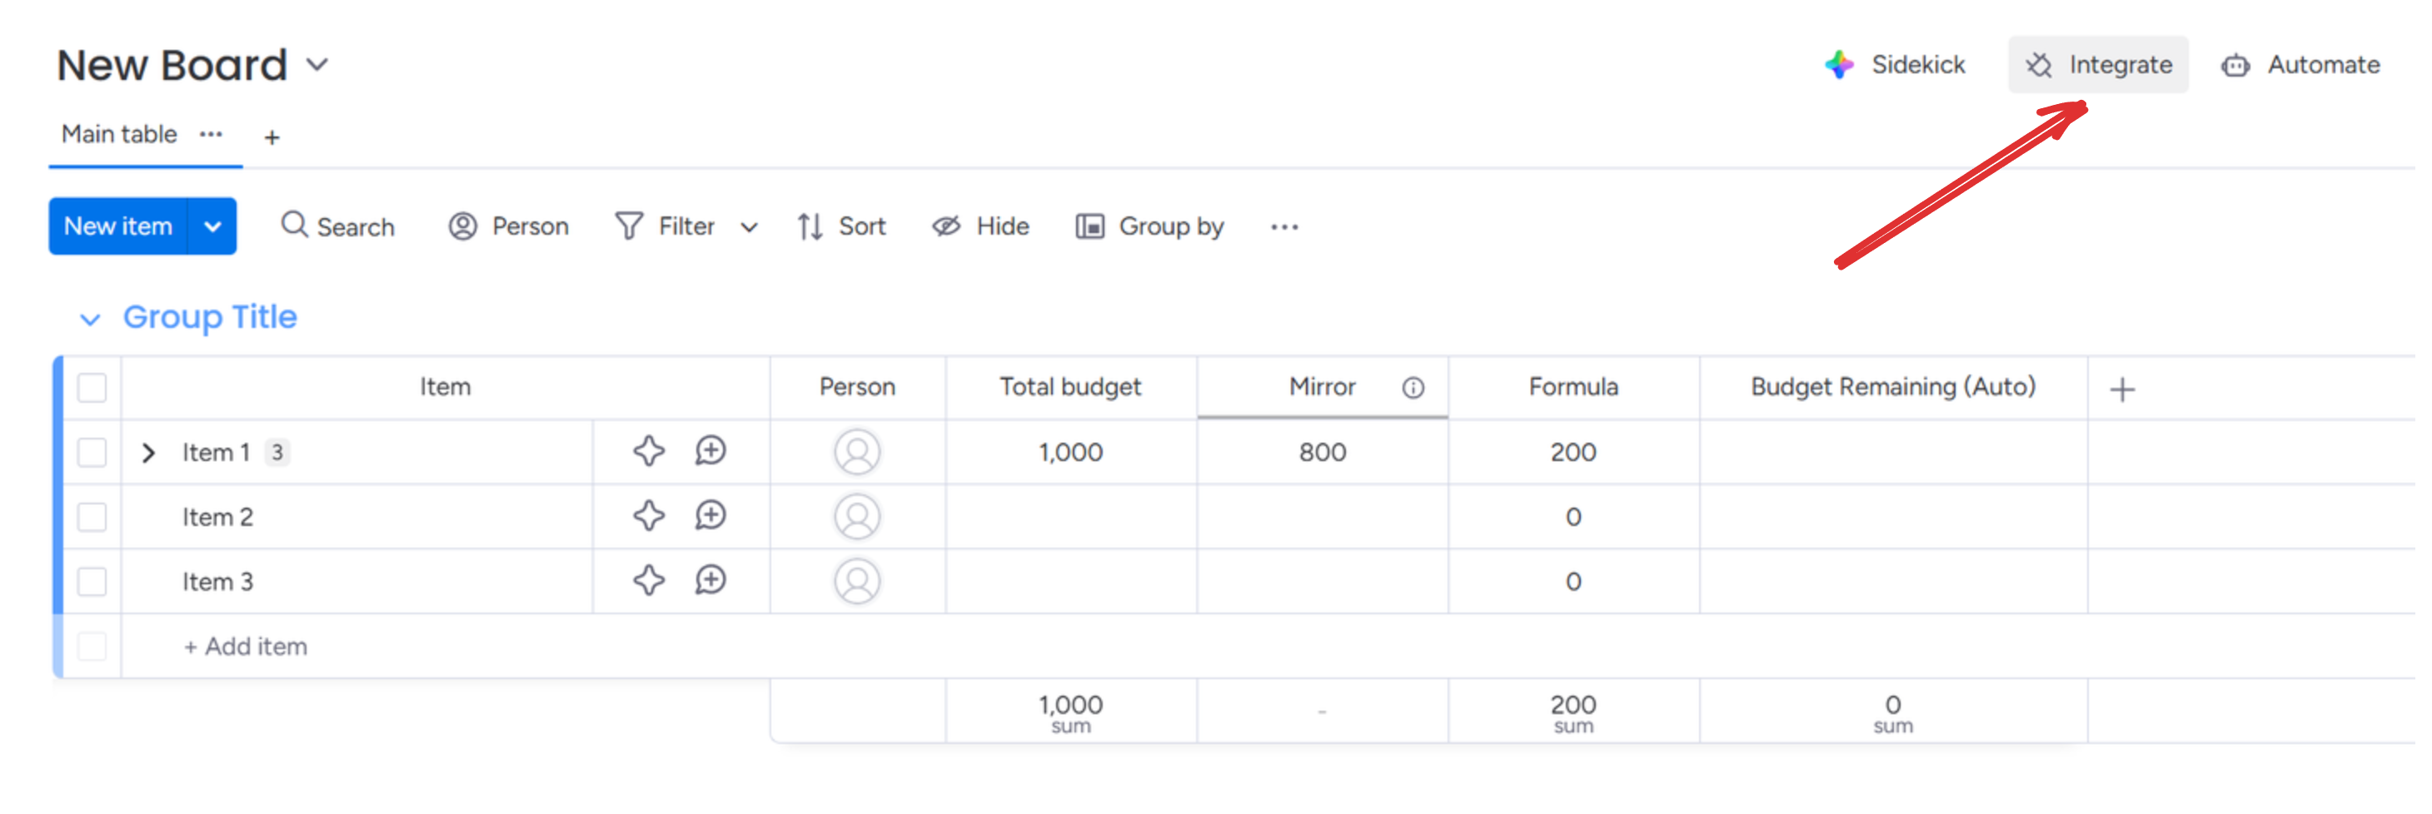The height and width of the screenshot is (814, 2432).
Task: Click the Mirror column info icon
Action: pos(1413,388)
